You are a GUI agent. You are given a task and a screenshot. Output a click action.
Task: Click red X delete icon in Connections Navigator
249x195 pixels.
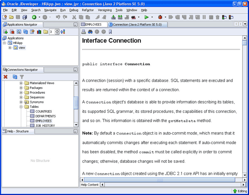[5, 77]
